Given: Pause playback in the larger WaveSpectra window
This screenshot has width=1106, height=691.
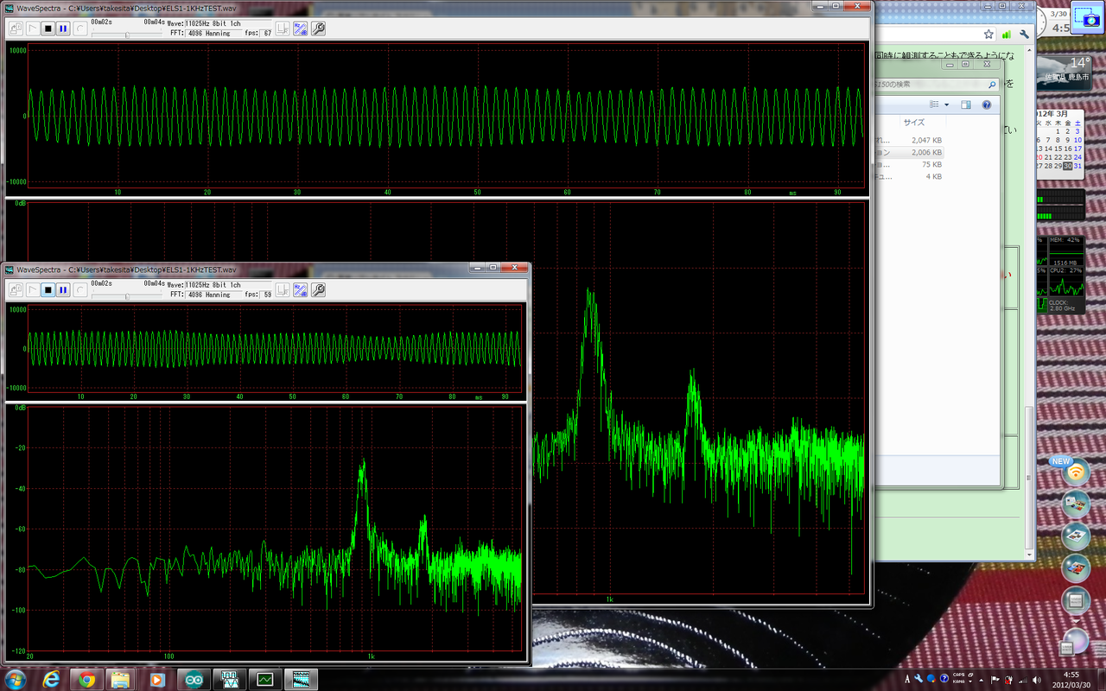Looking at the screenshot, I should pos(63,29).
